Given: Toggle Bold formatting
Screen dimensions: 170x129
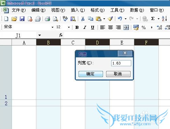Looking at the screenshot, I should (77, 27).
